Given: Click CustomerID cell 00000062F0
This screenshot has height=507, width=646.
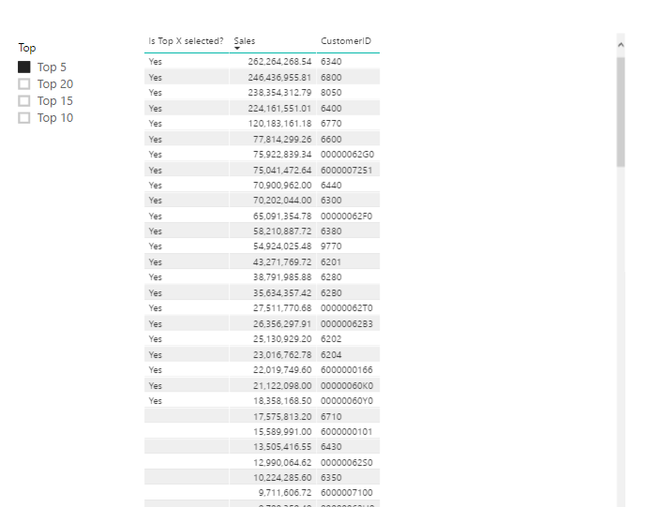Looking at the screenshot, I should click(347, 216).
